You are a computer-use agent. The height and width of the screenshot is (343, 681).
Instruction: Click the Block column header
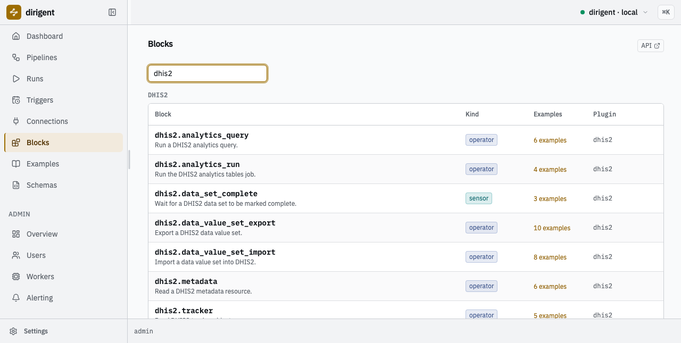click(x=163, y=114)
